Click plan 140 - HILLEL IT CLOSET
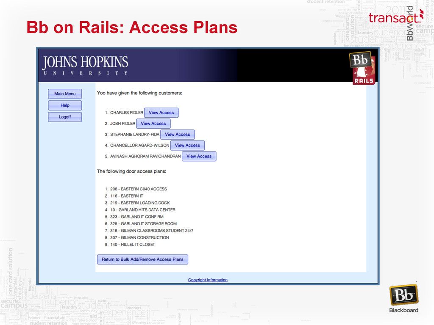Image resolution: width=434 pixels, height=325 pixels. 133,245
